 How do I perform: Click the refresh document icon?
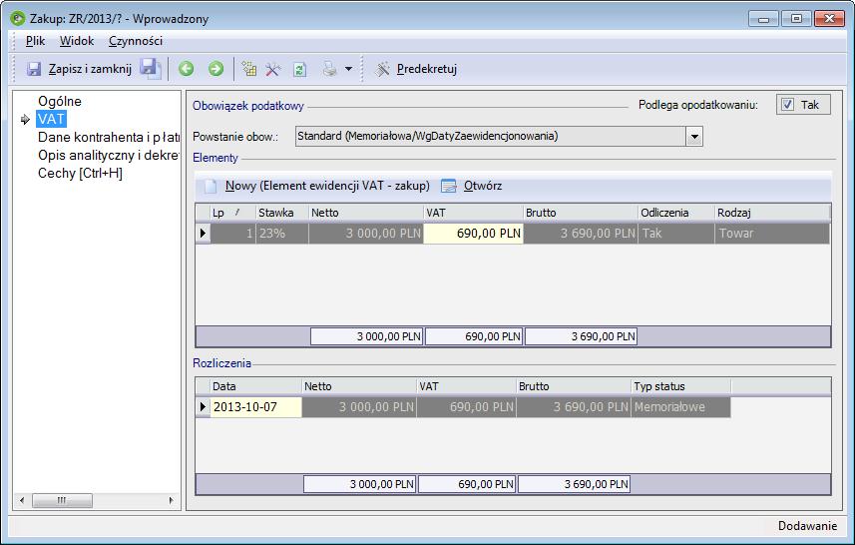[x=300, y=69]
